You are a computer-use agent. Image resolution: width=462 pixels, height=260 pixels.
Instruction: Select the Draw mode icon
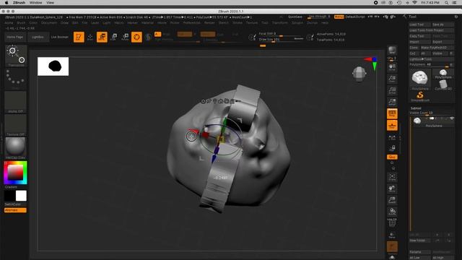(x=90, y=37)
